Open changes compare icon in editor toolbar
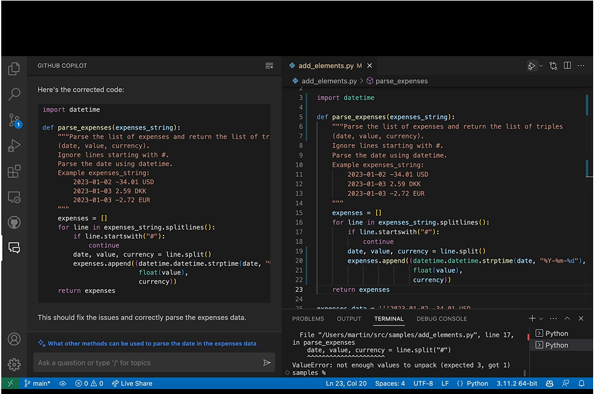 pos(553,65)
